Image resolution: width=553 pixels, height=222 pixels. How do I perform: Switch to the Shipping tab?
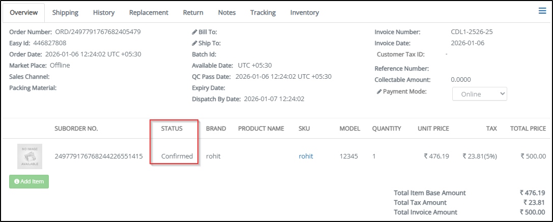[x=65, y=12]
